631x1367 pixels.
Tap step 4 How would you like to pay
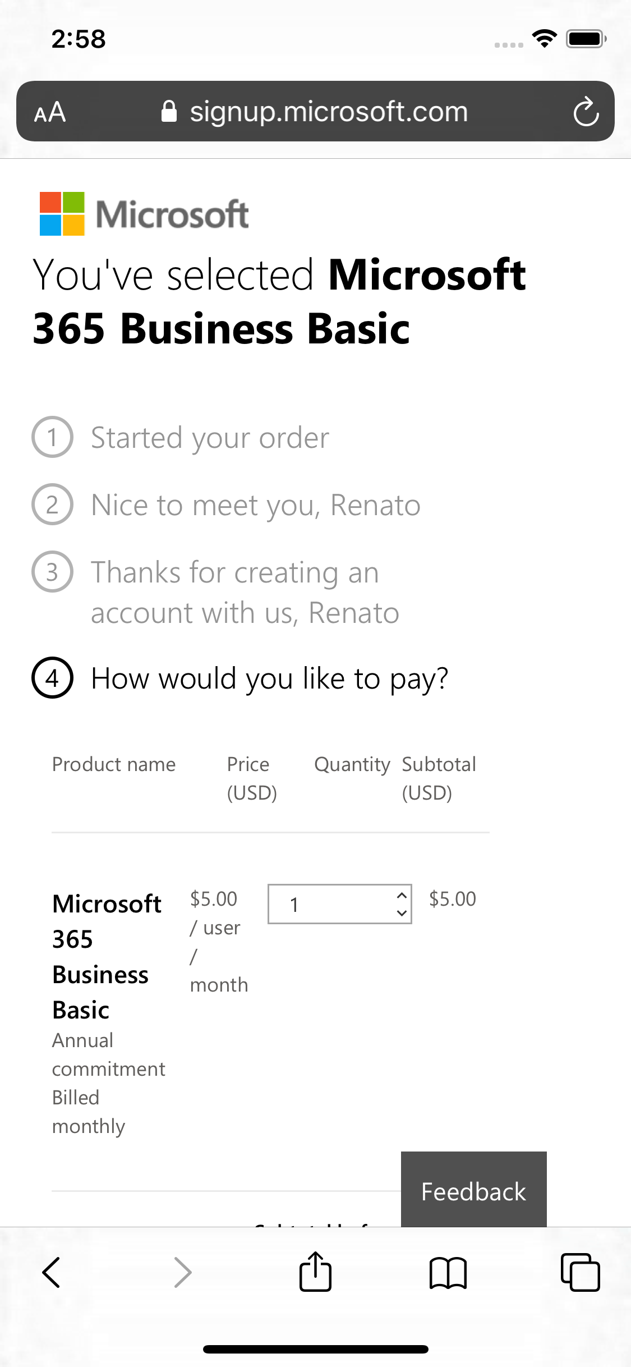coord(269,678)
